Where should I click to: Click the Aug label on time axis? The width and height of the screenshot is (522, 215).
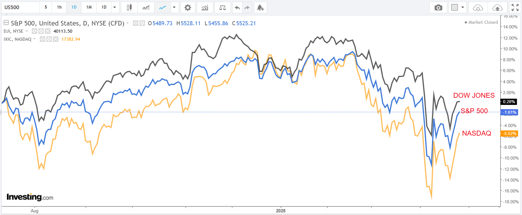(34, 211)
